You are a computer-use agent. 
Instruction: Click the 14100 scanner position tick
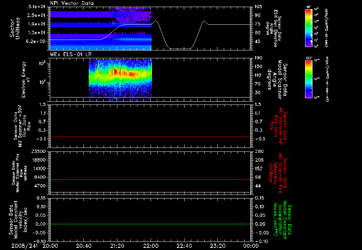point(39,168)
